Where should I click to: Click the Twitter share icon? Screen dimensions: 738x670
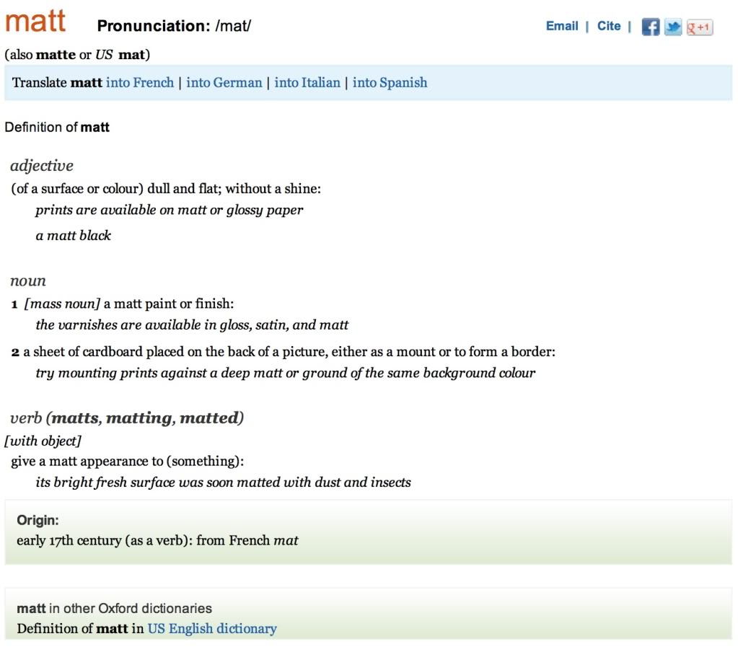(673, 27)
